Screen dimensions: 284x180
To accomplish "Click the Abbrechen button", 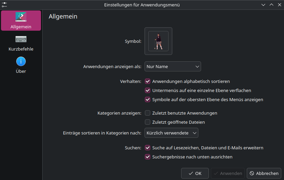I will tap(264, 173).
